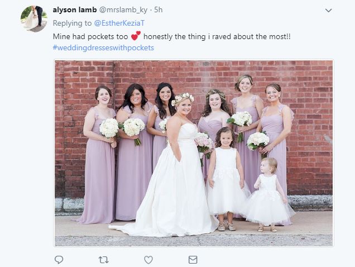Click the two hearts emoji in tweet

coord(136,36)
